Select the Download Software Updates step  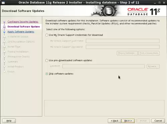click(x=24, y=27)
